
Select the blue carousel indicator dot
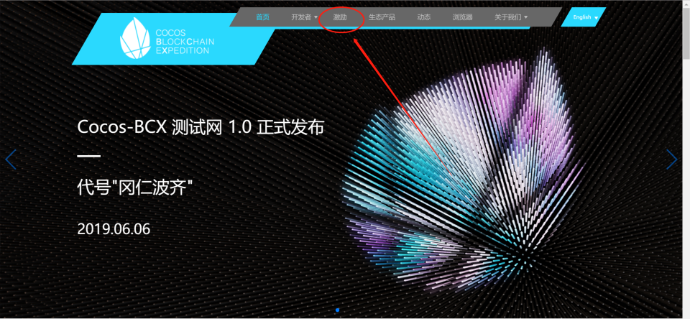pos(337,310)
